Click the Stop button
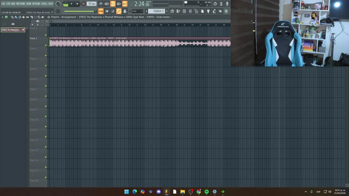 [x=77, y=4]
